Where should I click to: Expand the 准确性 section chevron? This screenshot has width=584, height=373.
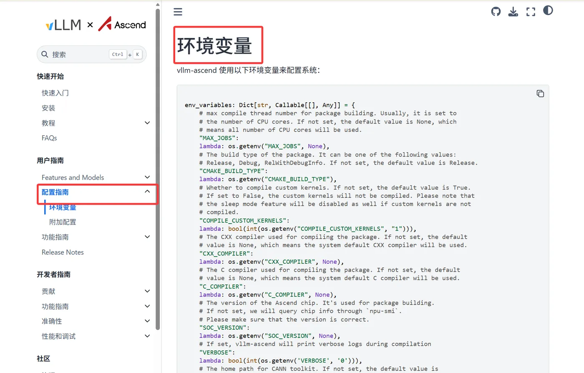coord(147,321)
